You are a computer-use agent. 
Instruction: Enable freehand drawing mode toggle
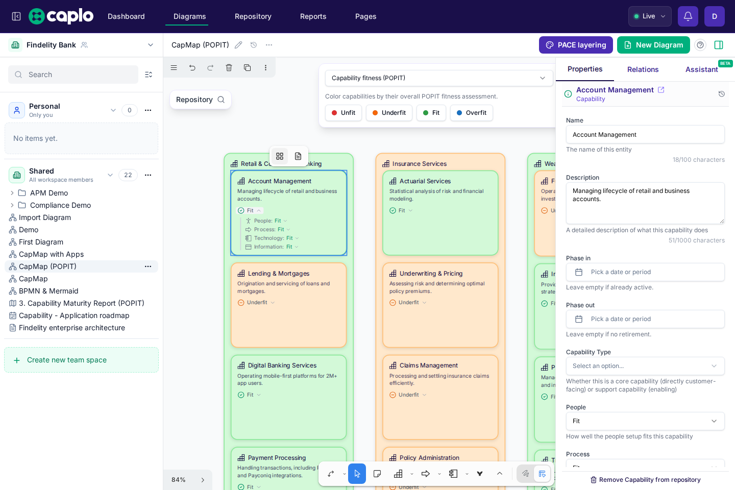526,474
